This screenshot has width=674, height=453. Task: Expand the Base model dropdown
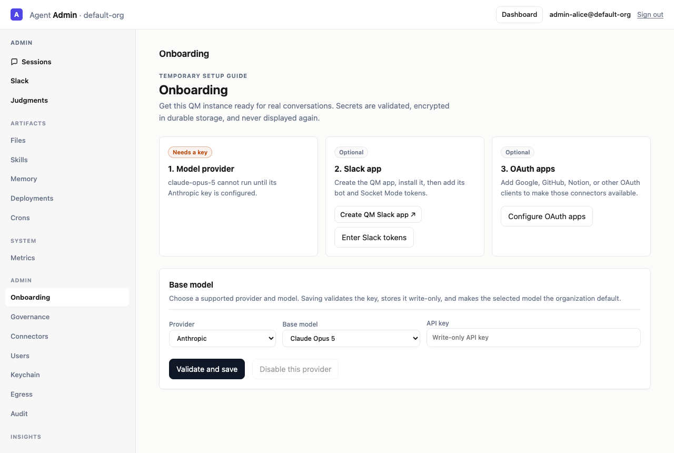351,338
